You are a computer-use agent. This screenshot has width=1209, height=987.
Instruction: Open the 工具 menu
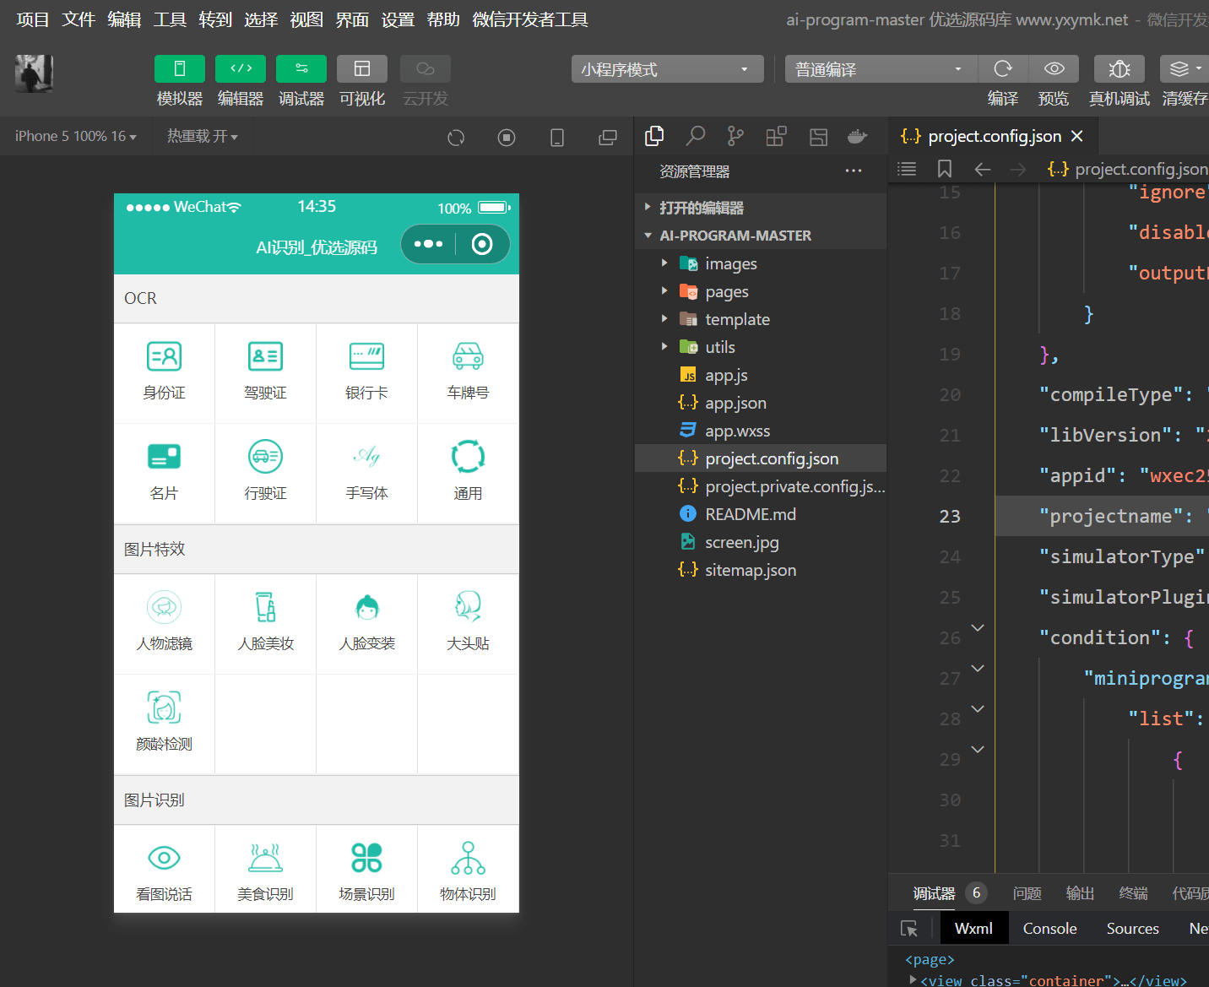[x=170, y=19]
